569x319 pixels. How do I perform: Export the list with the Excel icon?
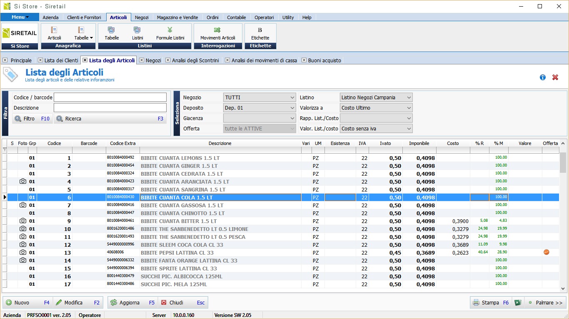click(517, 303)
